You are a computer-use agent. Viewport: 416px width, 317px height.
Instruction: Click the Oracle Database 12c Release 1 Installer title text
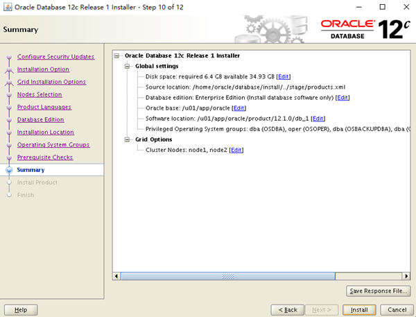click(x=182, y=55)
